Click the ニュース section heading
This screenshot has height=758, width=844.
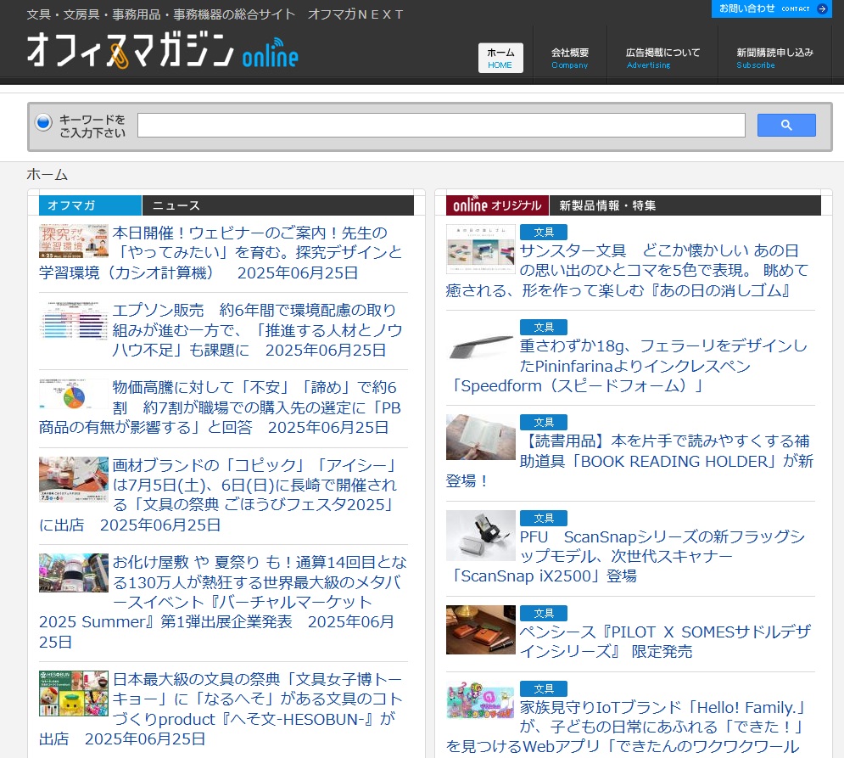click(176, 205)
